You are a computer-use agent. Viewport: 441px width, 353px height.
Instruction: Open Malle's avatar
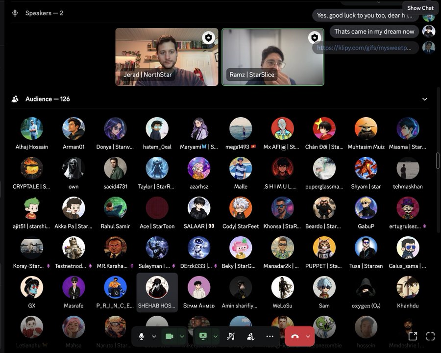click(x=241, y=168)
